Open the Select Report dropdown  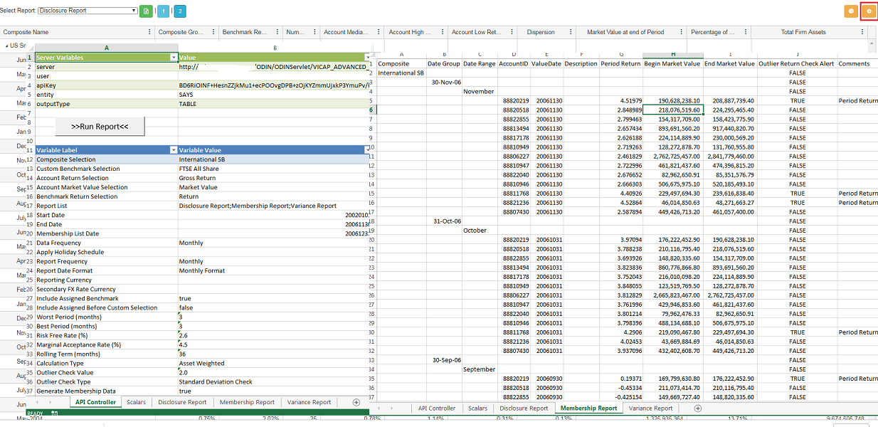(88, 11)
